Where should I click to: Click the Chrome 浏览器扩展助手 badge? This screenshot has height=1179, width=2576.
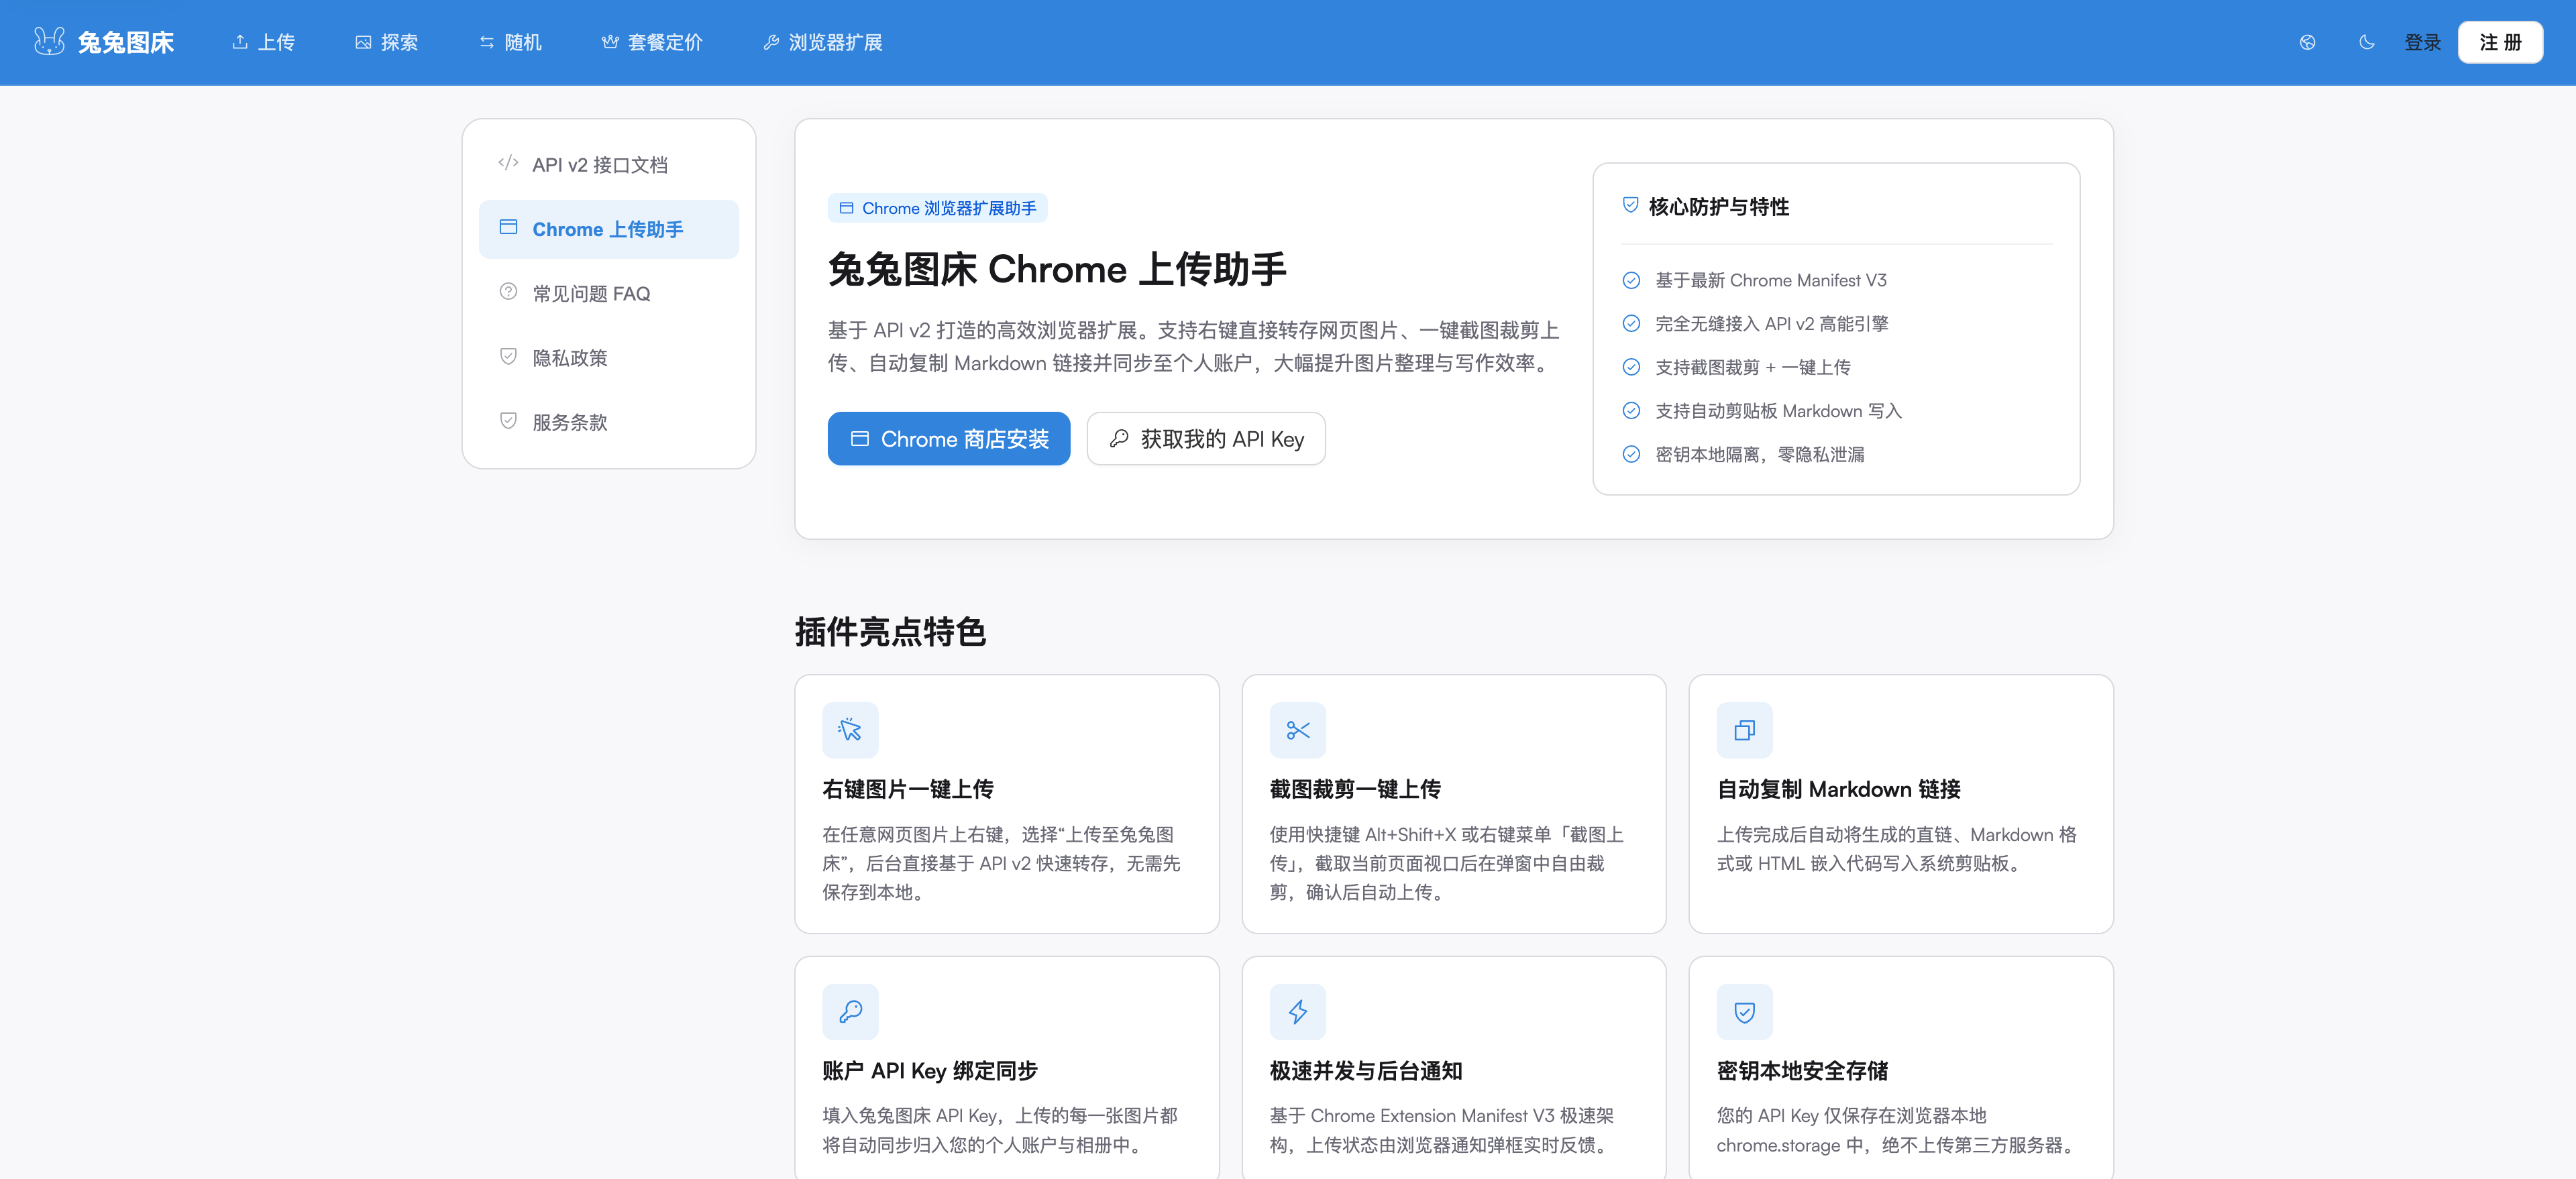[x=937, y=208]
